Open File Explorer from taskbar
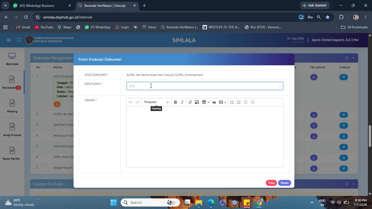 [199, 202]
